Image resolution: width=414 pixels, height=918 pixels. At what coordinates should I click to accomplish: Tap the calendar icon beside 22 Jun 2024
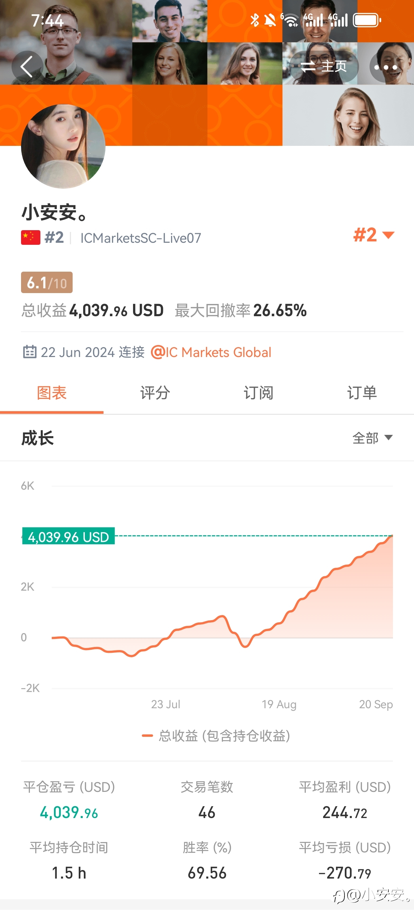pos(30,352)
